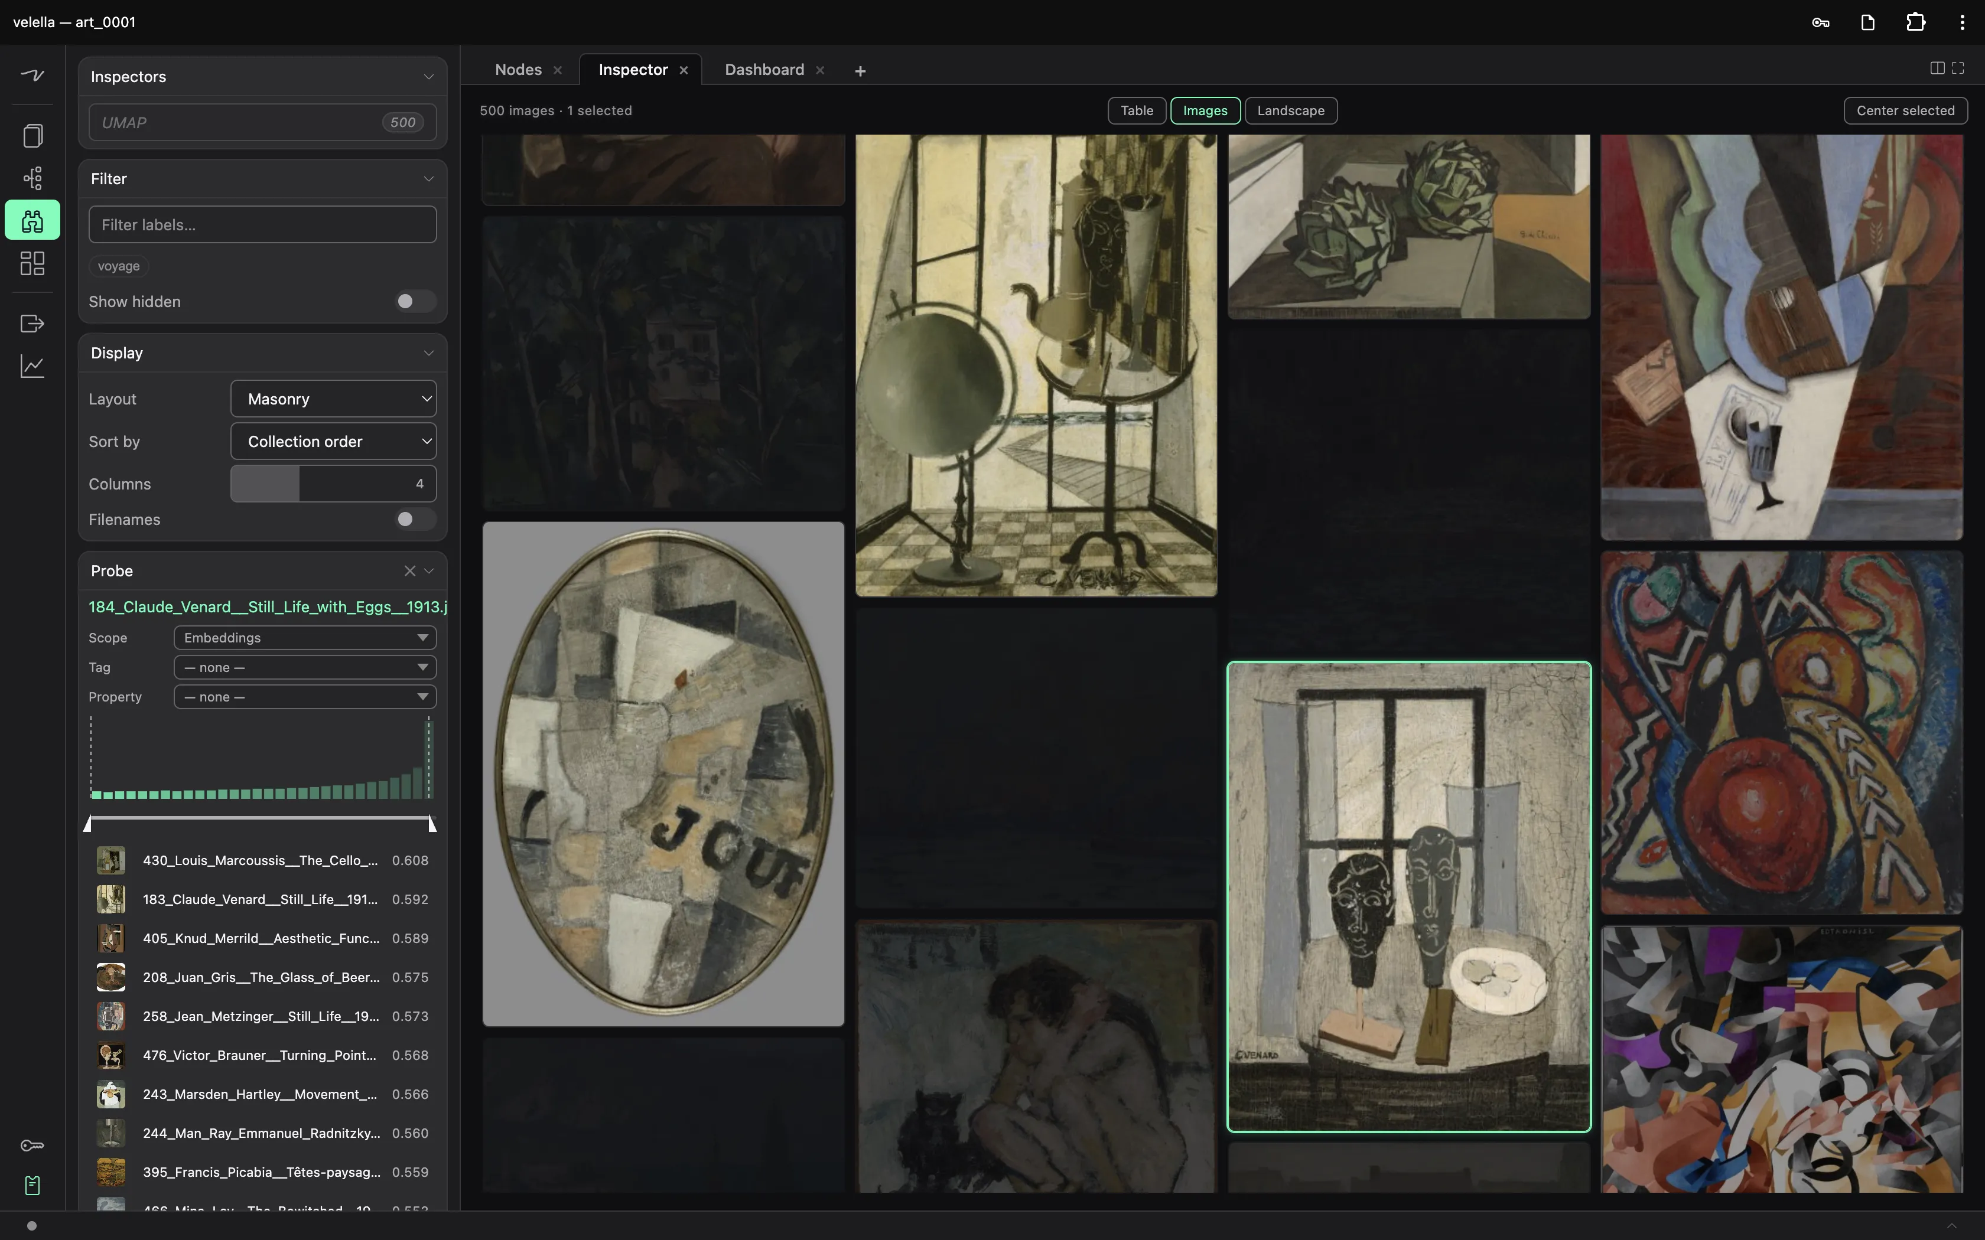Open the Scope Embeddings dropdown
This screenshot has height=1240, width=1985.
pyautogui.click(x=304, y=638)
